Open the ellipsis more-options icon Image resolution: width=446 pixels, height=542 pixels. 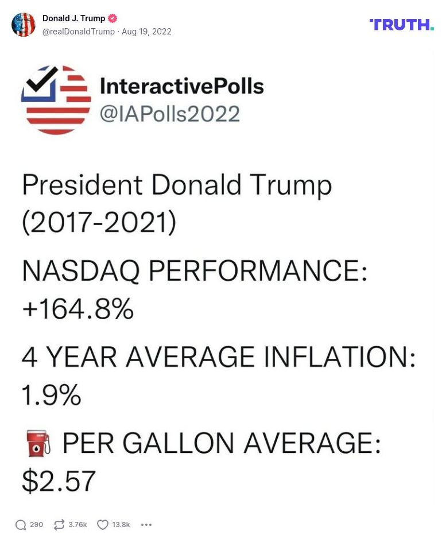click(x=146, y=524)
